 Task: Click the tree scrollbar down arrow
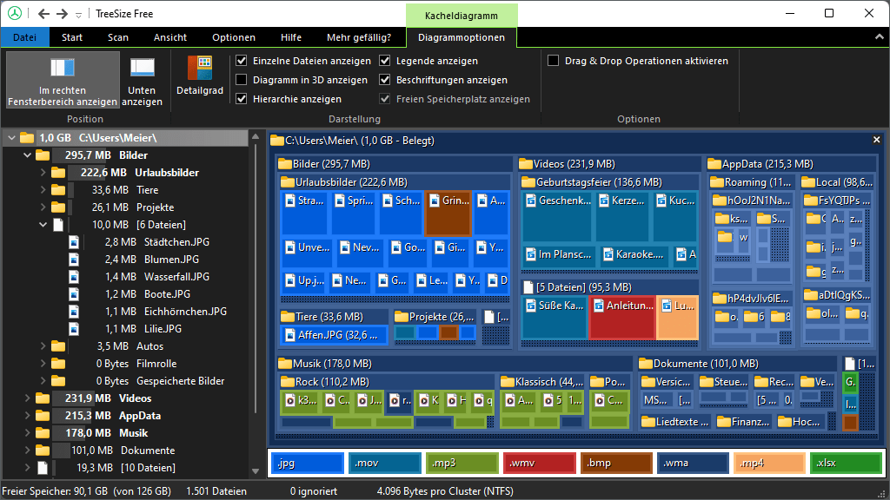[256, 471]
